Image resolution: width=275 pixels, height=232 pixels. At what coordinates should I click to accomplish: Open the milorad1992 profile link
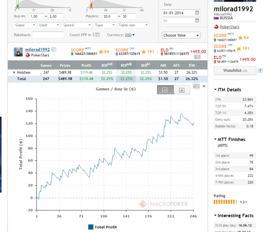(x=37, y=49)
